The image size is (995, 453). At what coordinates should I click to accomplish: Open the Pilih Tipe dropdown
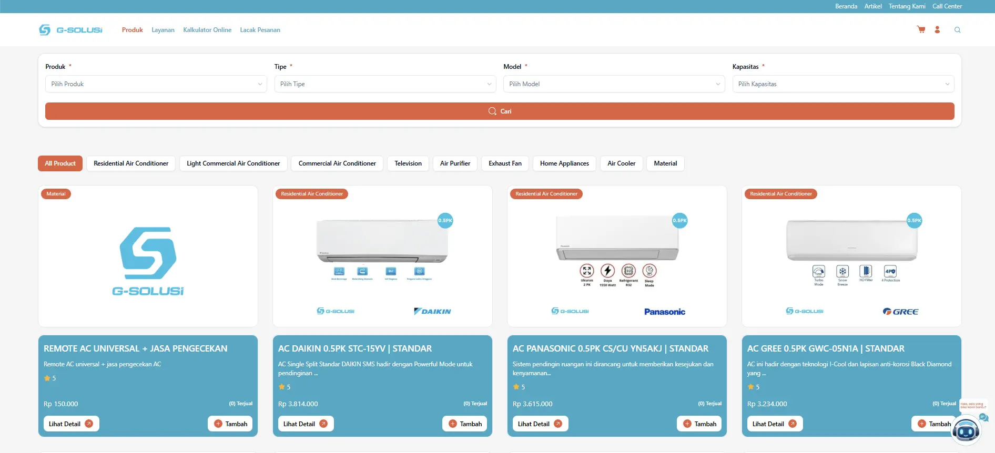point(385,84)
